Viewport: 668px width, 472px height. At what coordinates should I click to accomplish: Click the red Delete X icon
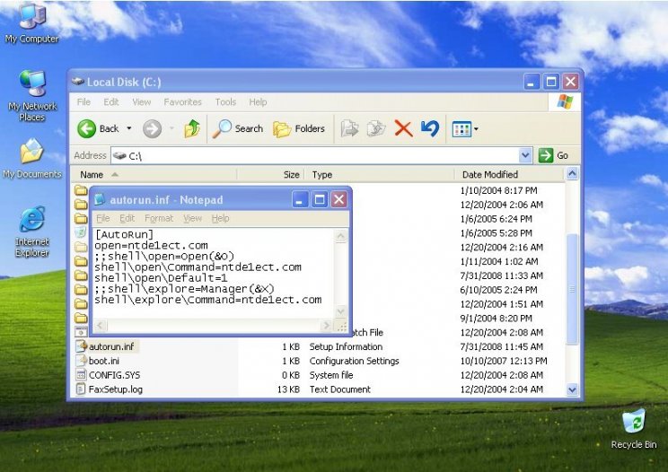coord(403,128)
